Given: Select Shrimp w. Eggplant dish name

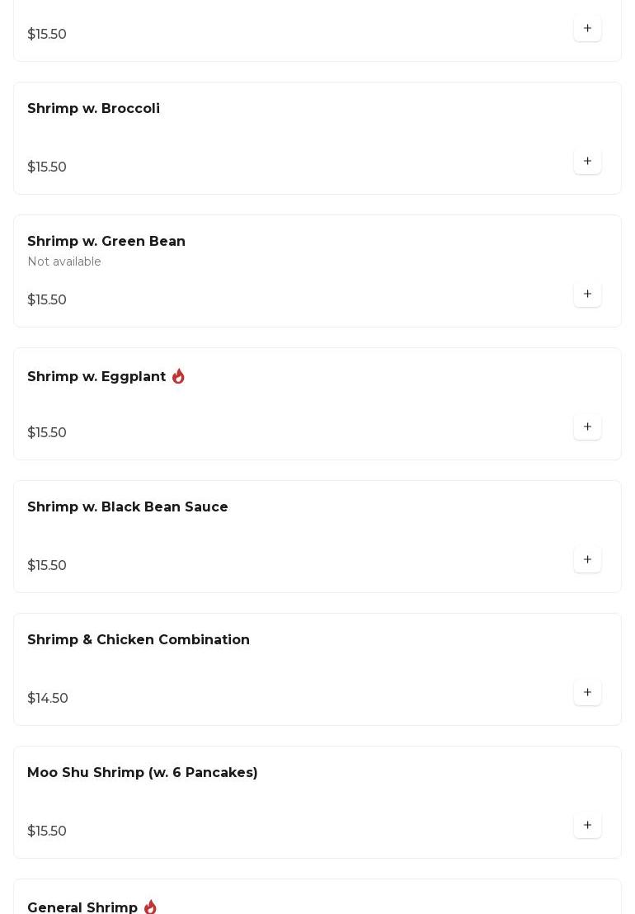Looking at the screenshot, I should click(96, 377).
